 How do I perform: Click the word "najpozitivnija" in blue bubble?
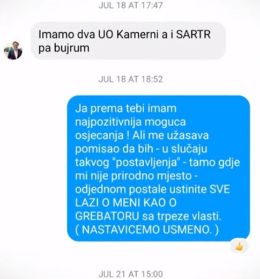(108, 122)
